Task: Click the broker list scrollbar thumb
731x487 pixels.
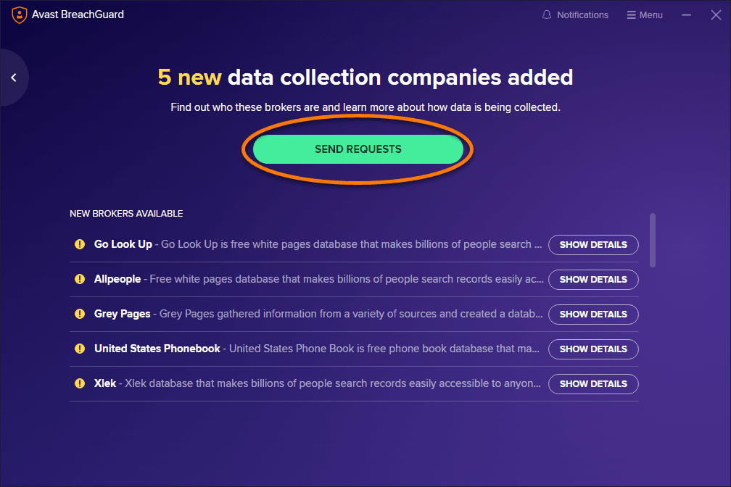Action: 653,241
